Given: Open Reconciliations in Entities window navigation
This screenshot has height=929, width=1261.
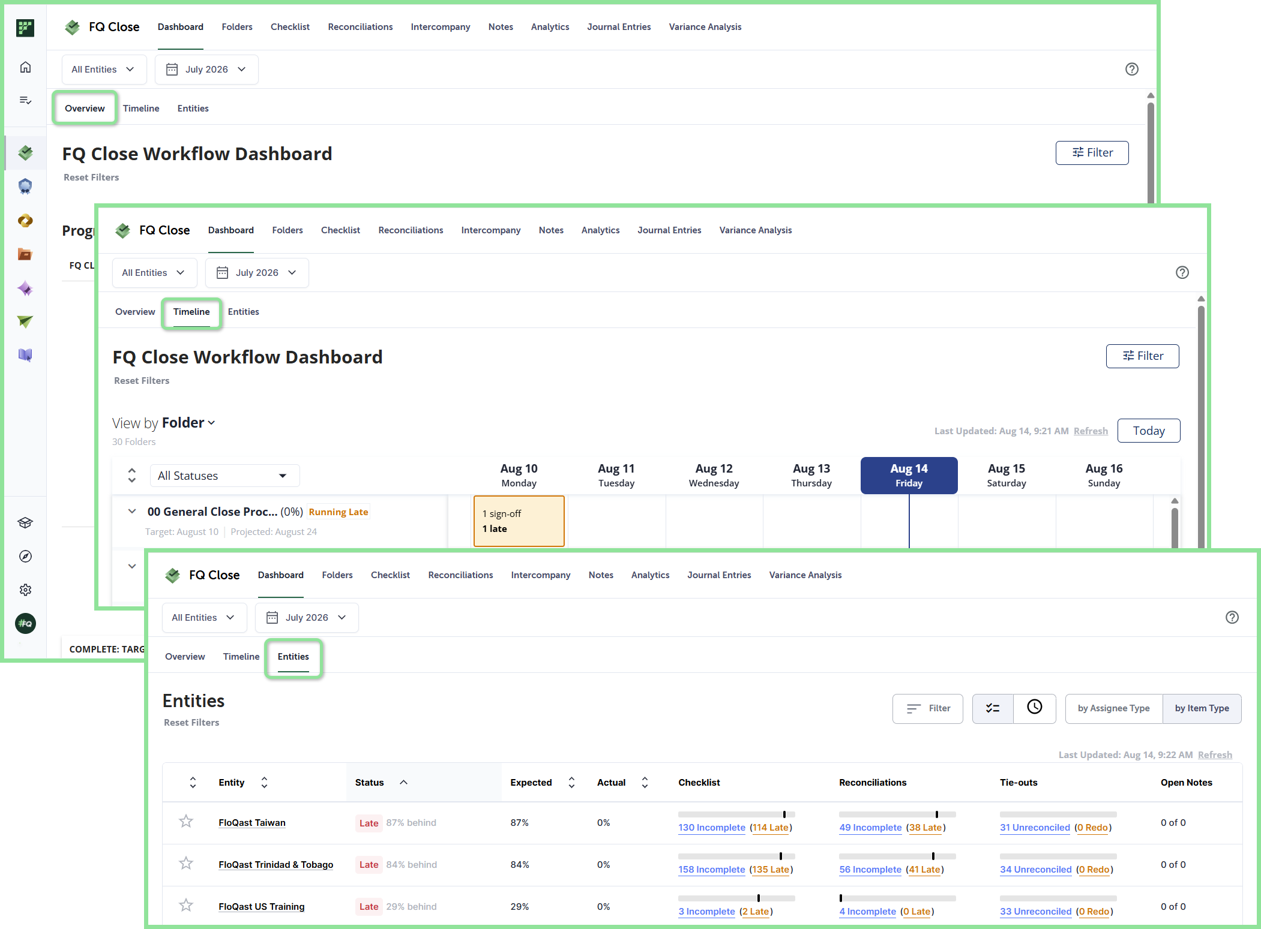Looking at the screenshot, I should tap(460, 575).
